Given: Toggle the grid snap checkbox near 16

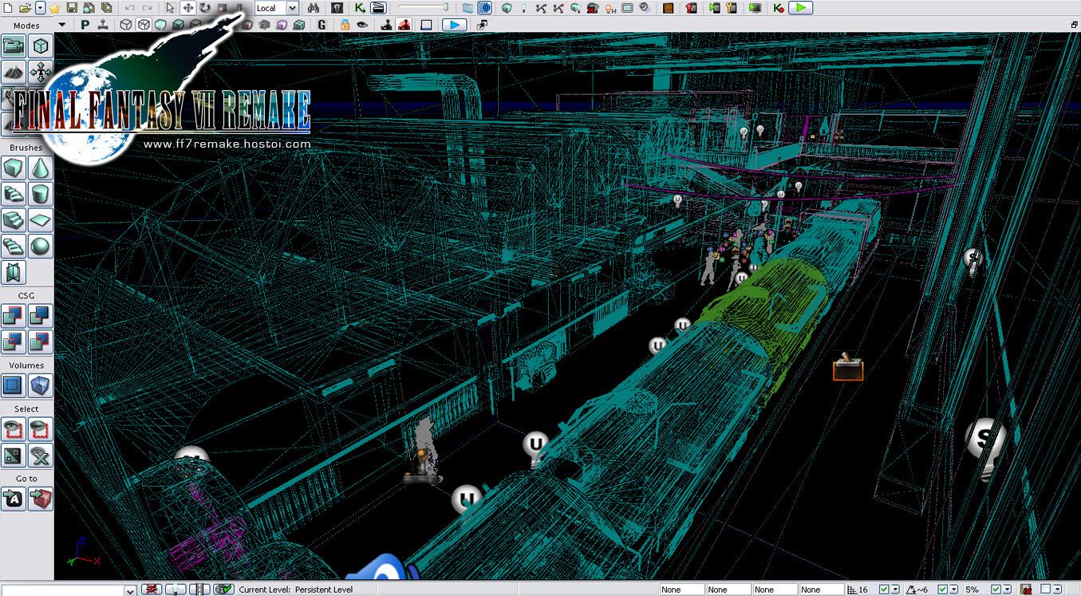Looking at the screenshot, I should coord(884,590).
